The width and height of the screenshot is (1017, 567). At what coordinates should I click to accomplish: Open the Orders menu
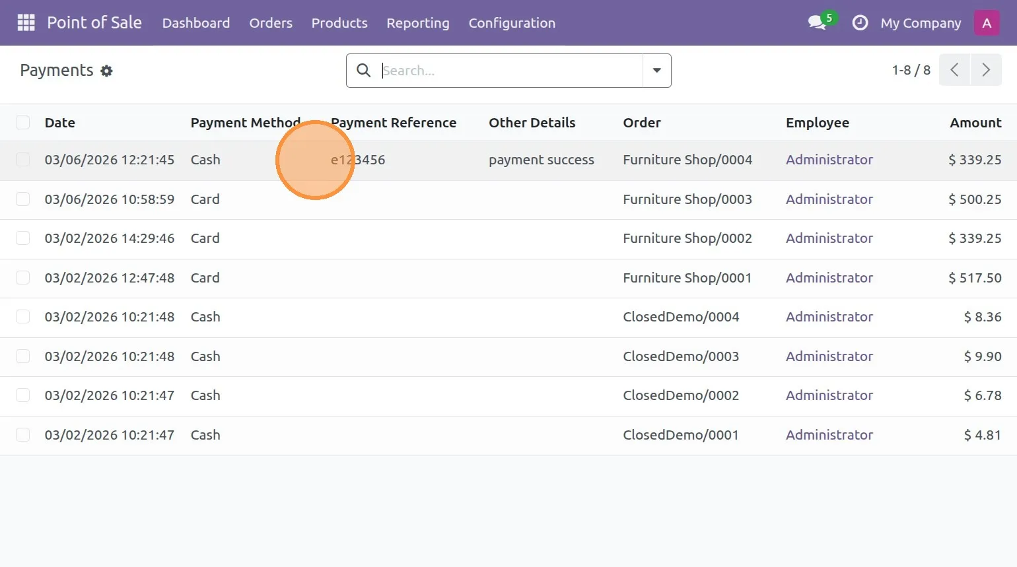click(x=271, y=22)
